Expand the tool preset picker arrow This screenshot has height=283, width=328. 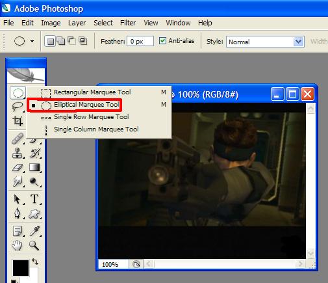pos(32,41)
